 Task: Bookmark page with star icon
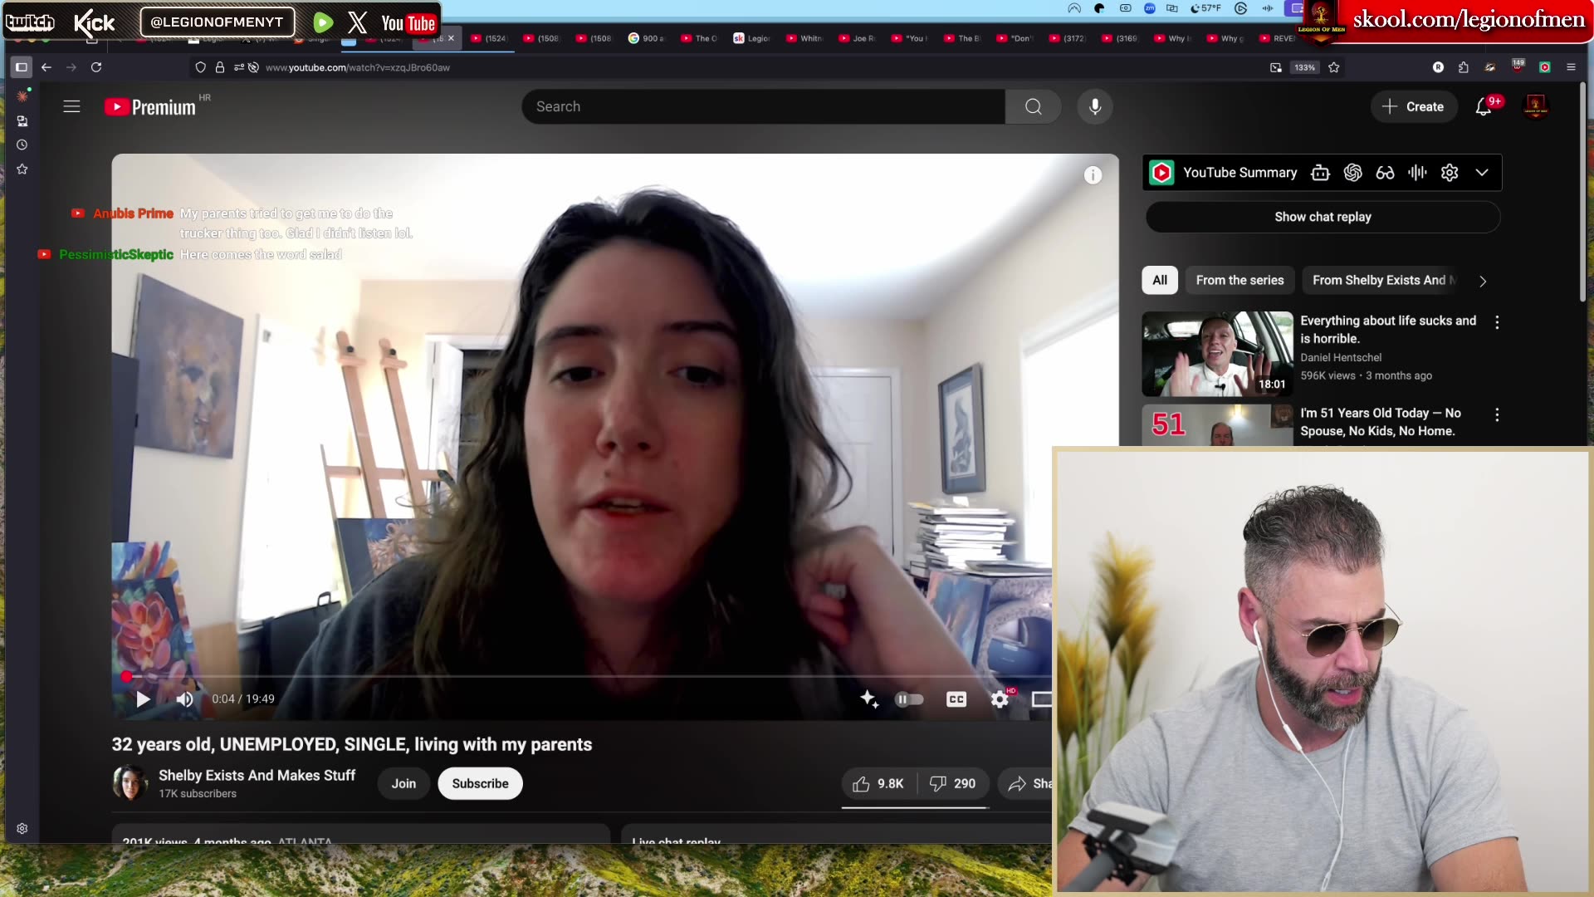click(1334, 67)
